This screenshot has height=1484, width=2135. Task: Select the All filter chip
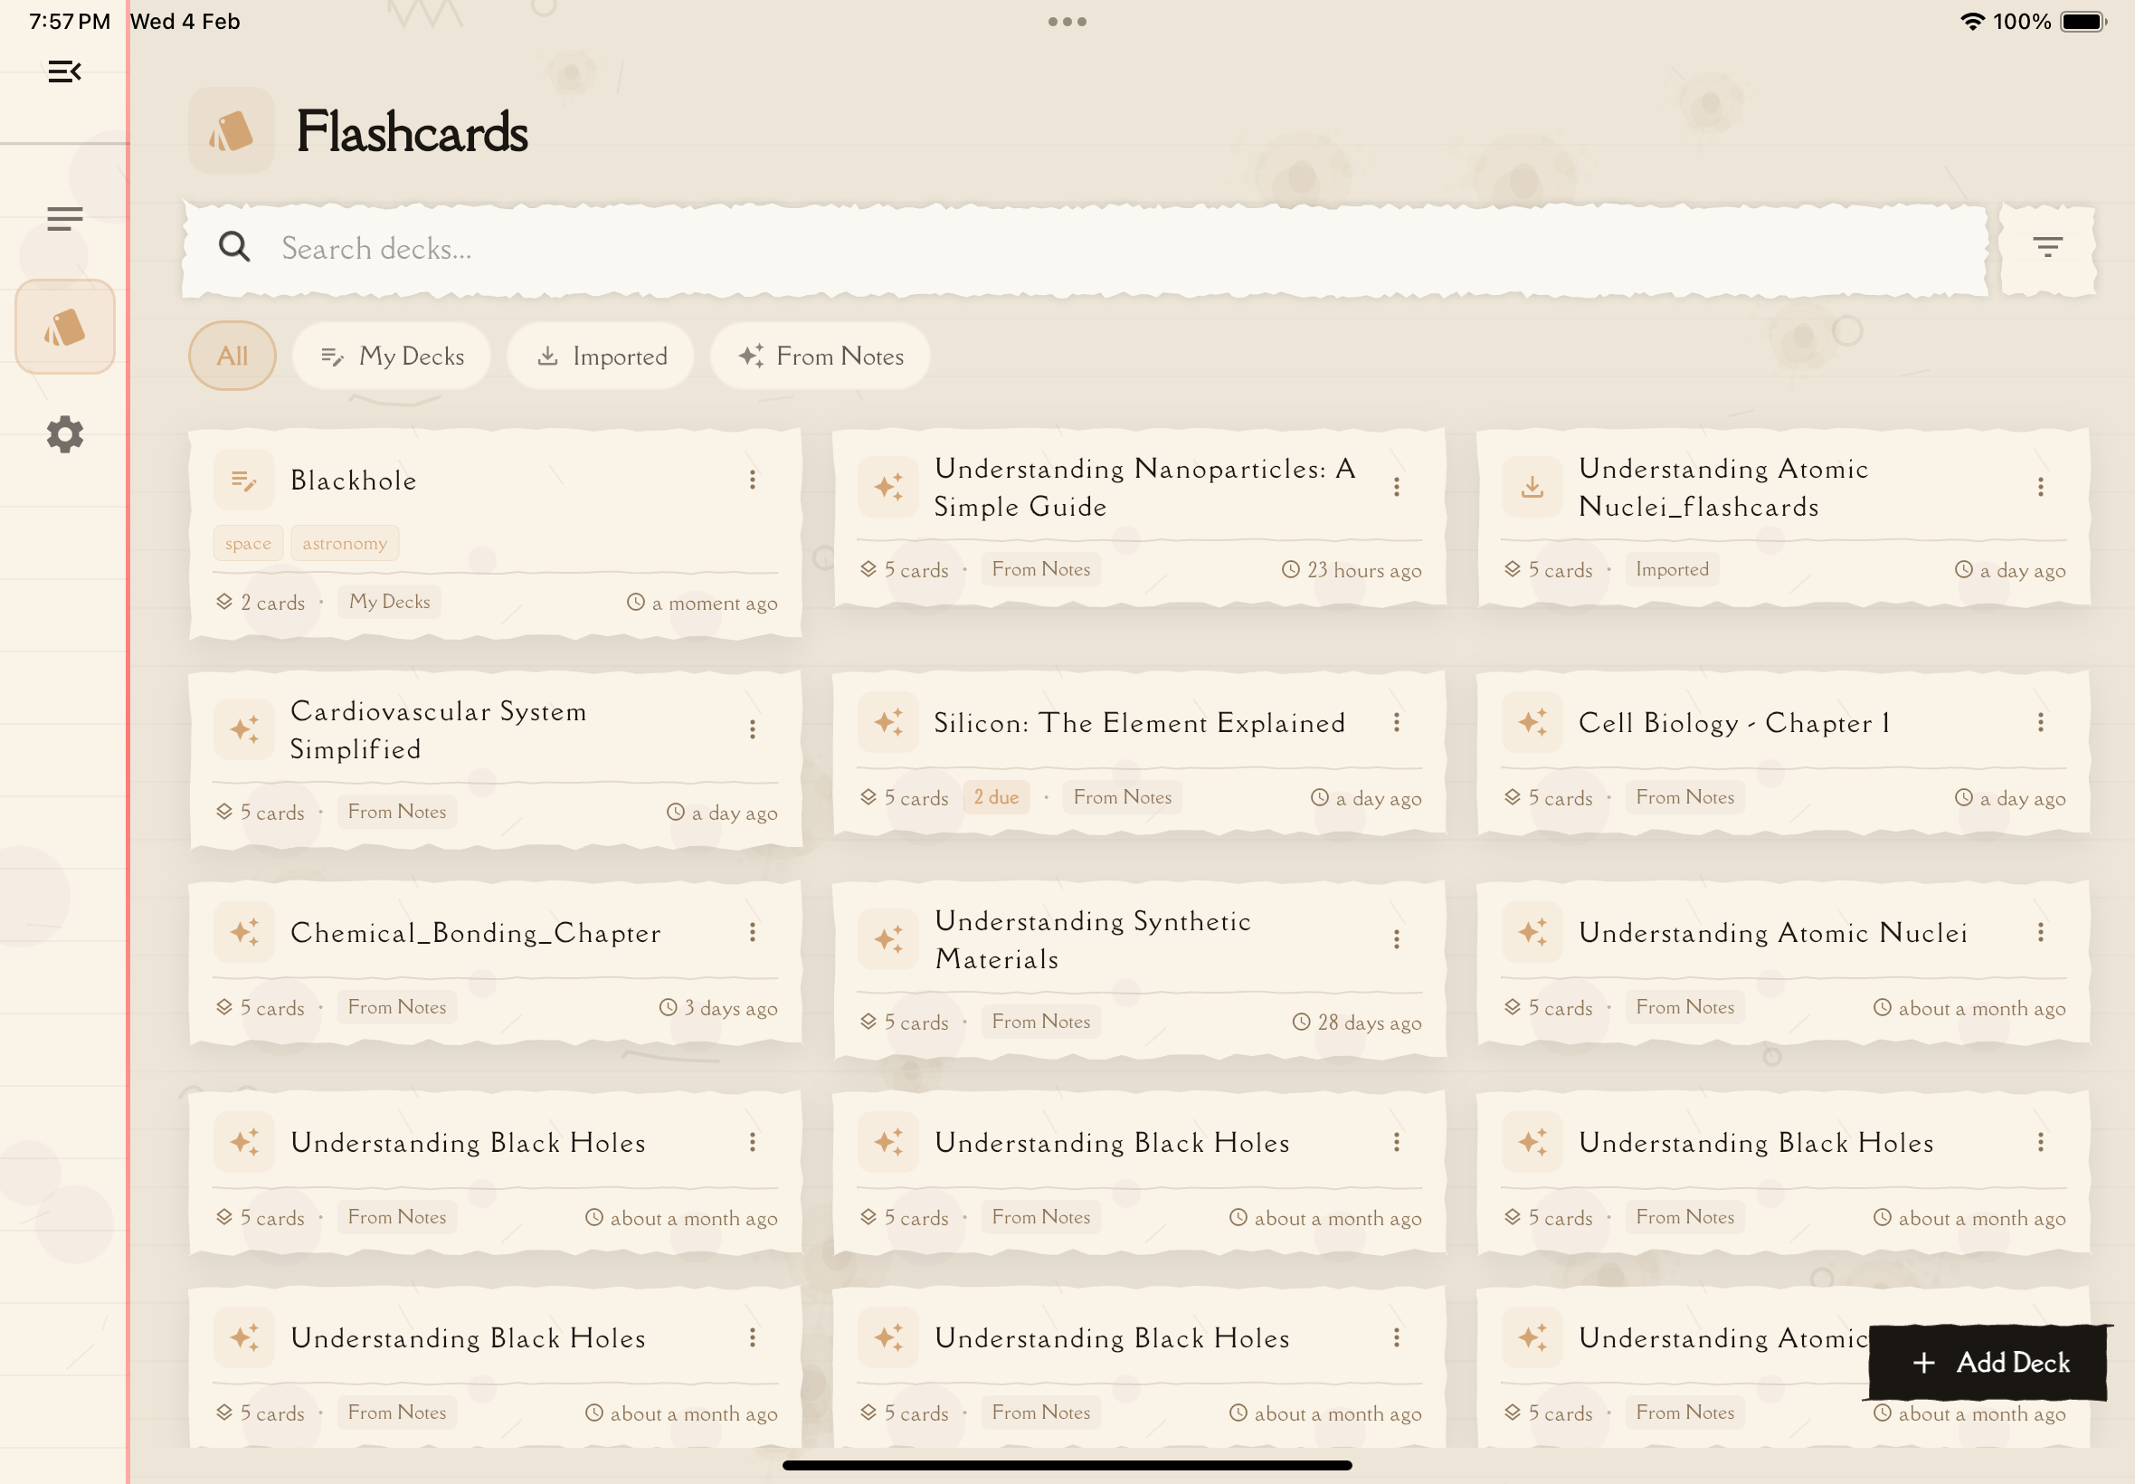[x=232, y=357]
